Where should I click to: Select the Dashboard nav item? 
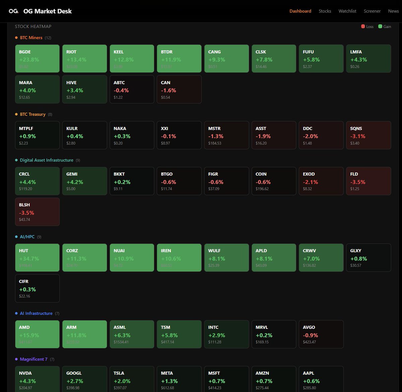coord(300,11)
